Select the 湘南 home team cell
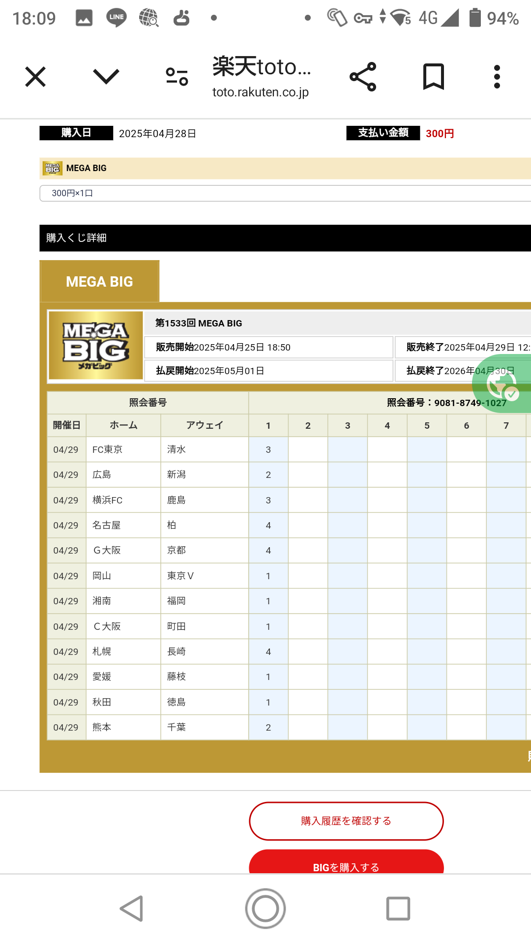 coord(123,601)
